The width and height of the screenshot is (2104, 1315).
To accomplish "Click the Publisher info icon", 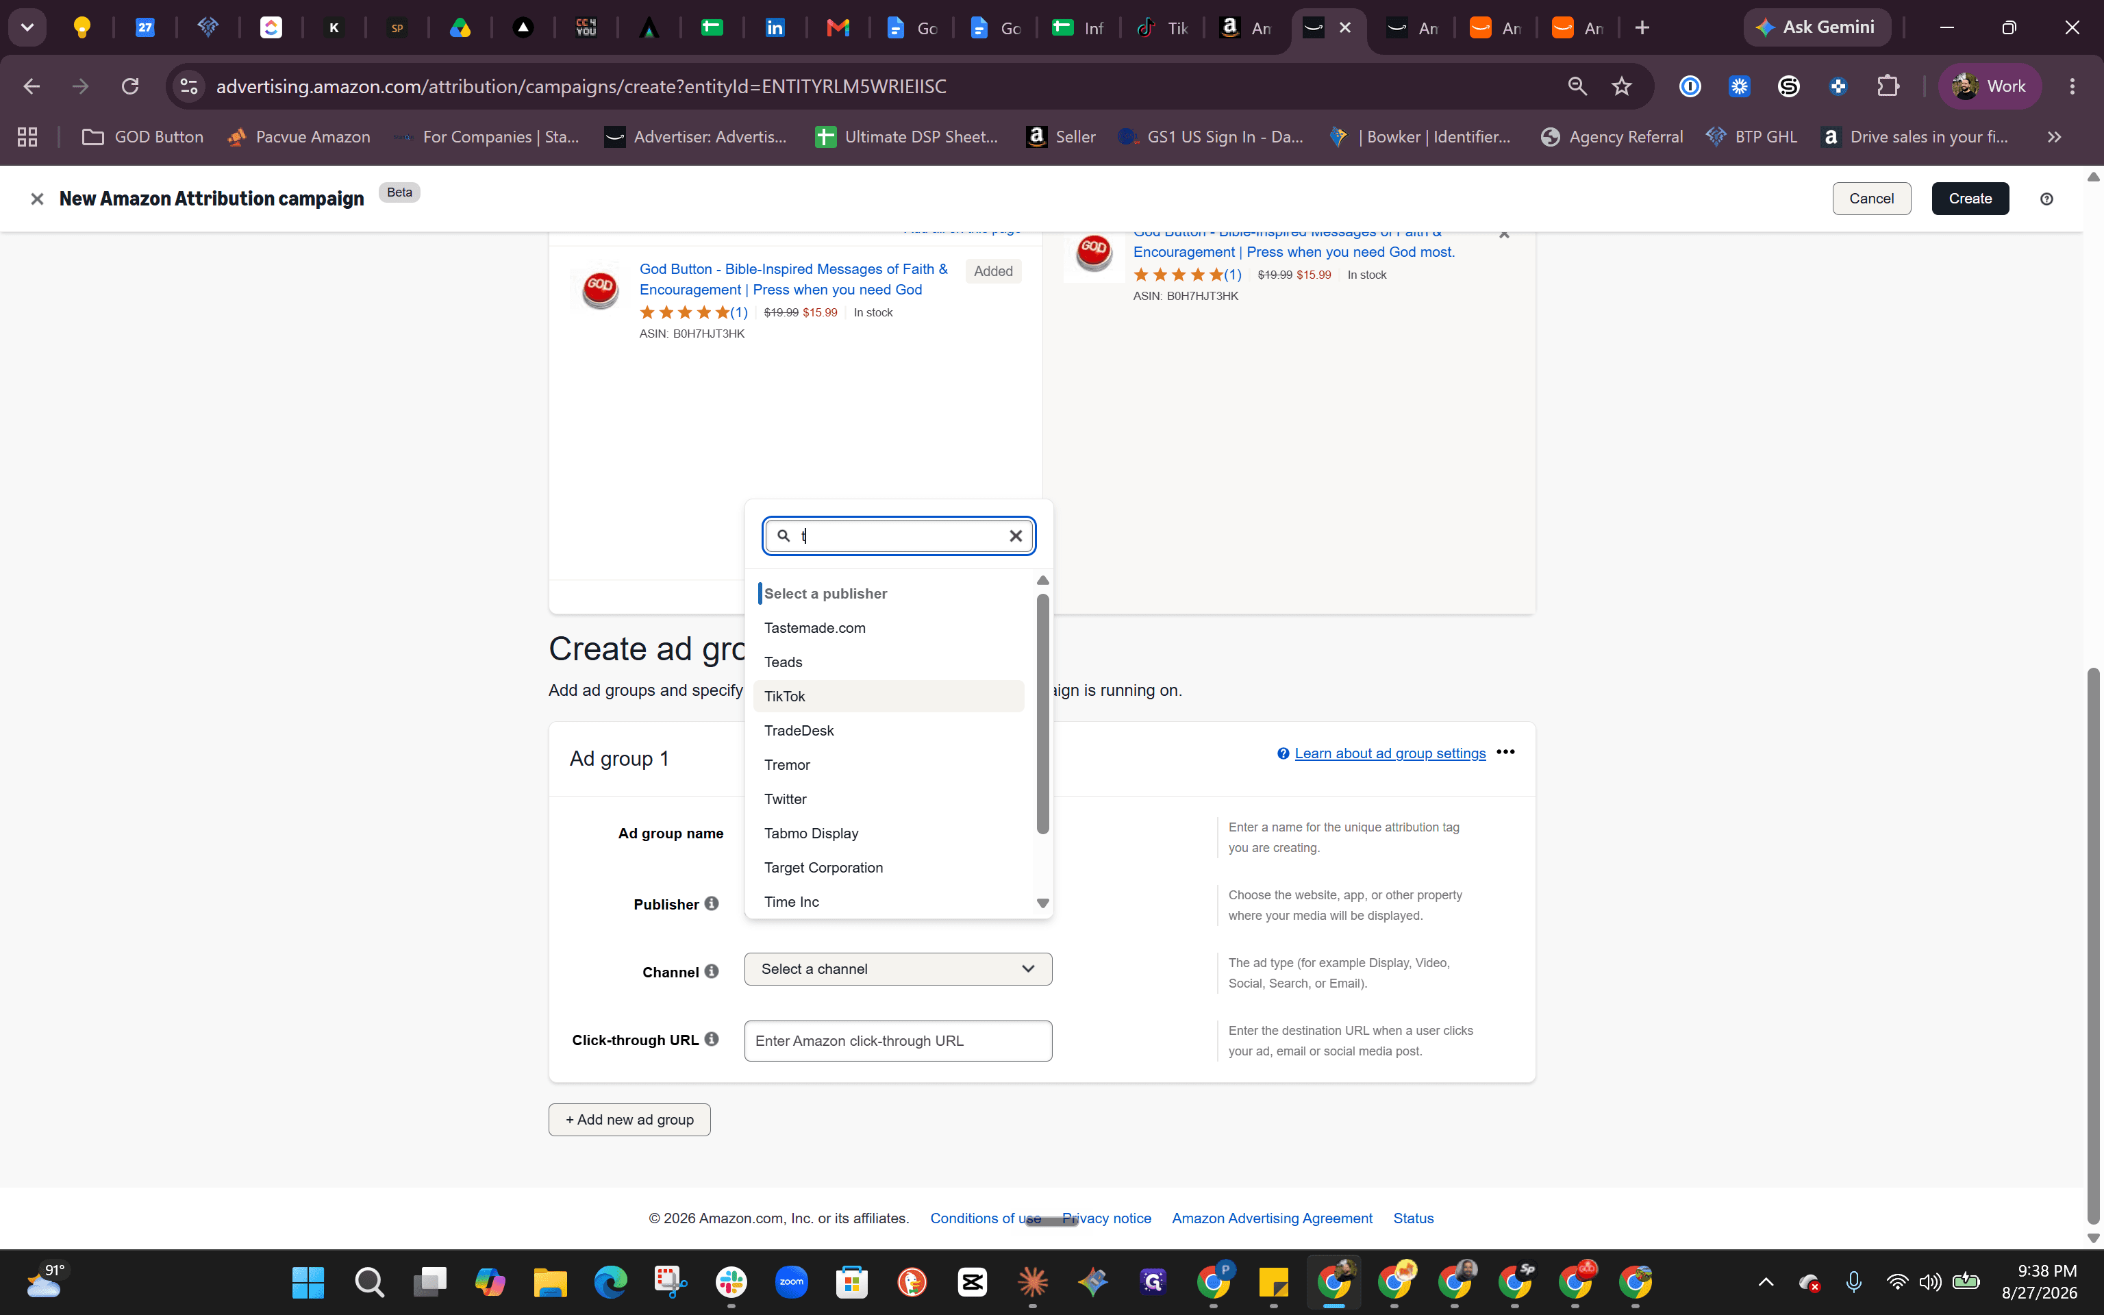I will coord(711,903).
